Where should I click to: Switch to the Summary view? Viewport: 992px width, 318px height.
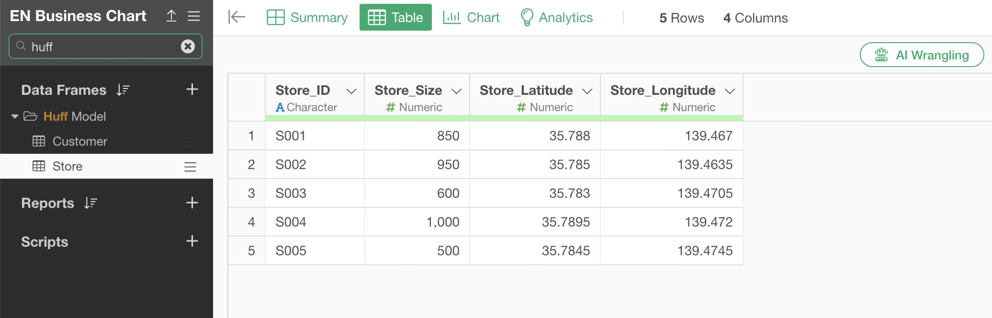pyautogui.click(x=307, y=17)
